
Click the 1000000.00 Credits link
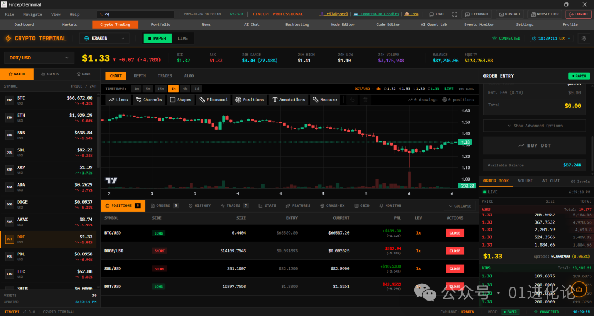point(377,14)
